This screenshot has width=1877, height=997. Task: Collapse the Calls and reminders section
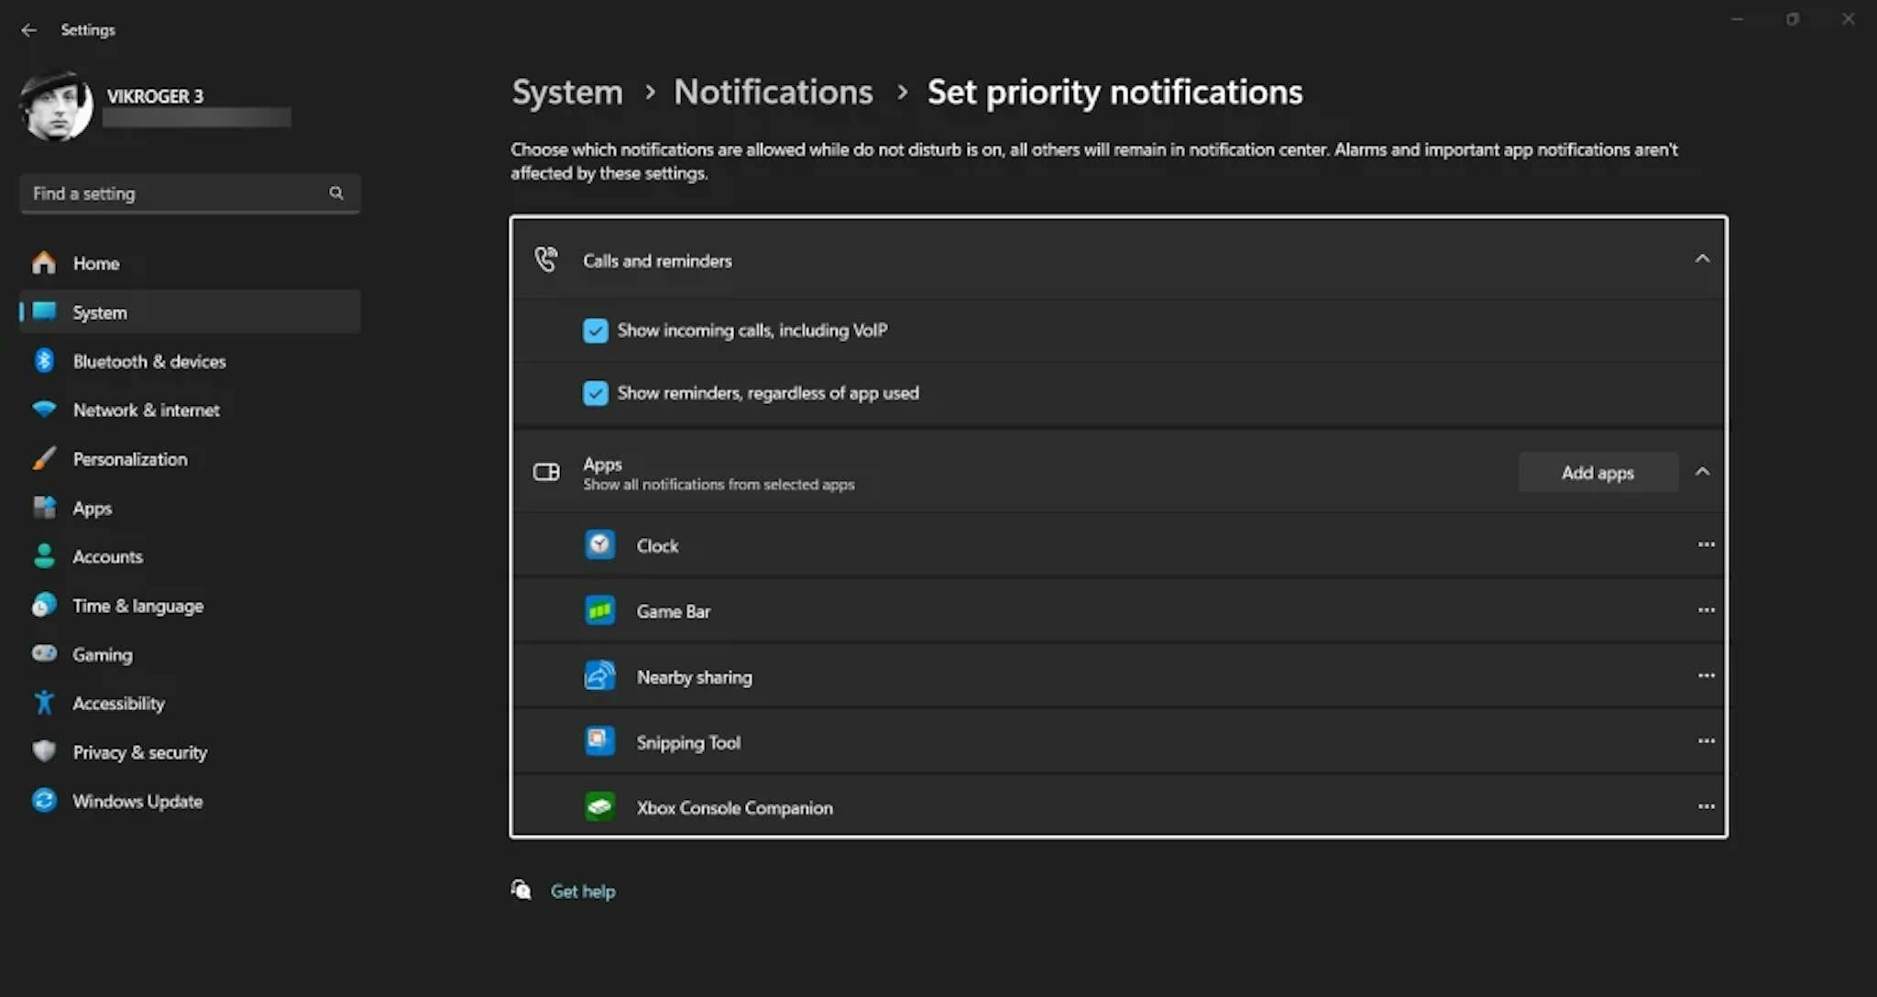pos(1702,259)
